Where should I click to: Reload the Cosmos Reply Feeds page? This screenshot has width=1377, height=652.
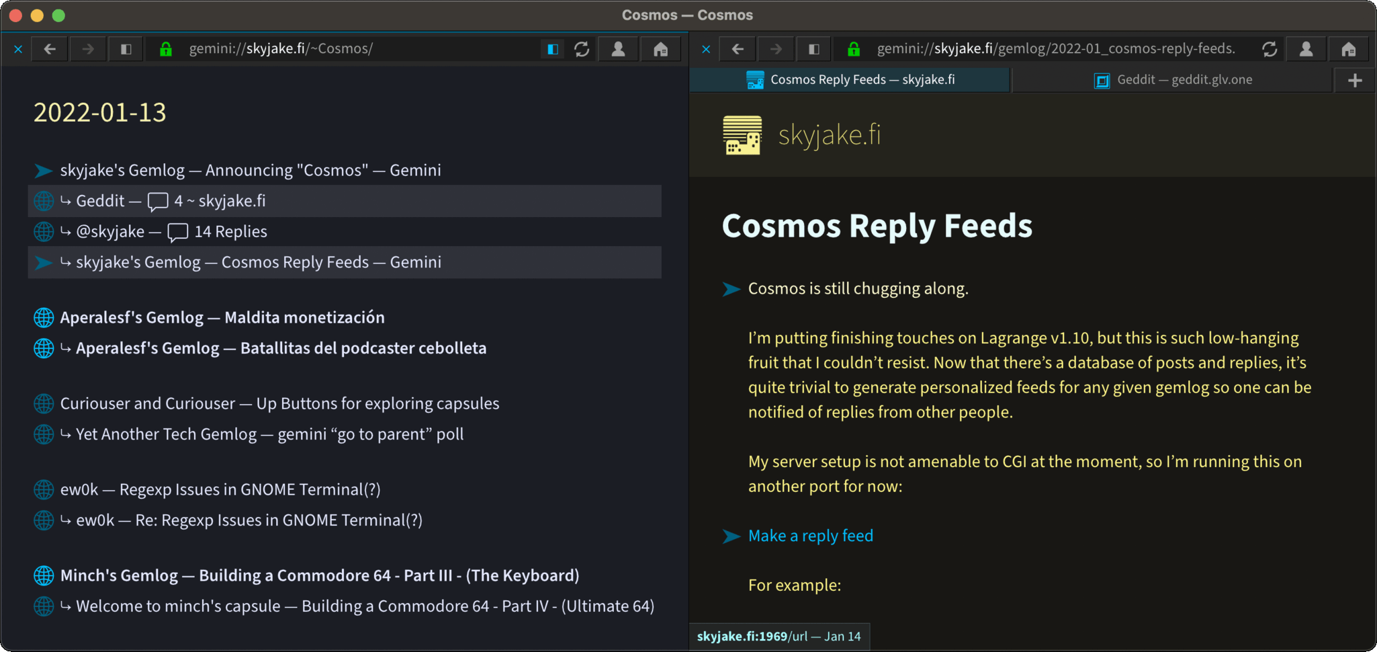[x=1270, y=49]
